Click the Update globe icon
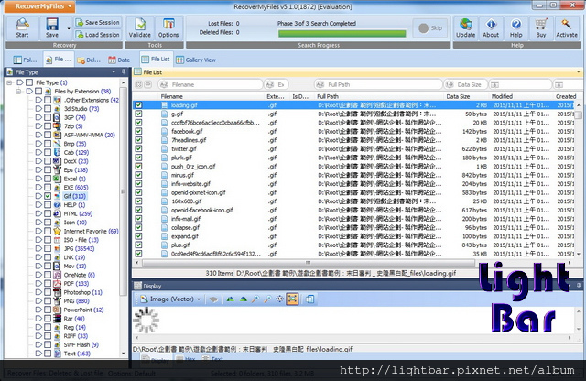The image size is (586, 381). 466,28
